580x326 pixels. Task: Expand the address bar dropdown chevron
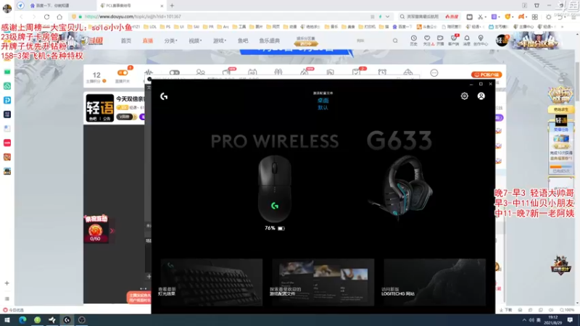(387, 17)
